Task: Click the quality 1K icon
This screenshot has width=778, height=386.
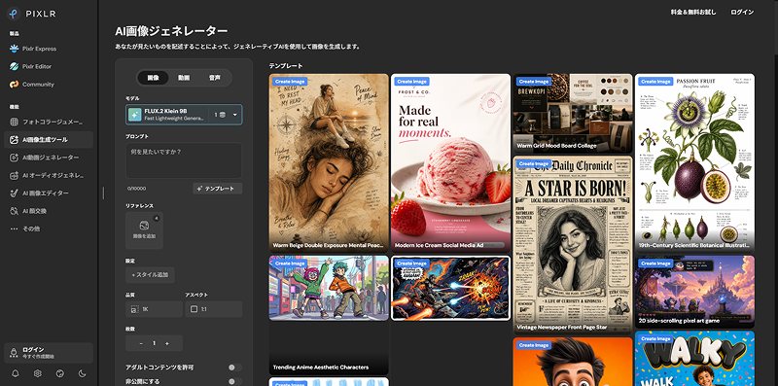Action: coord(134,309)
